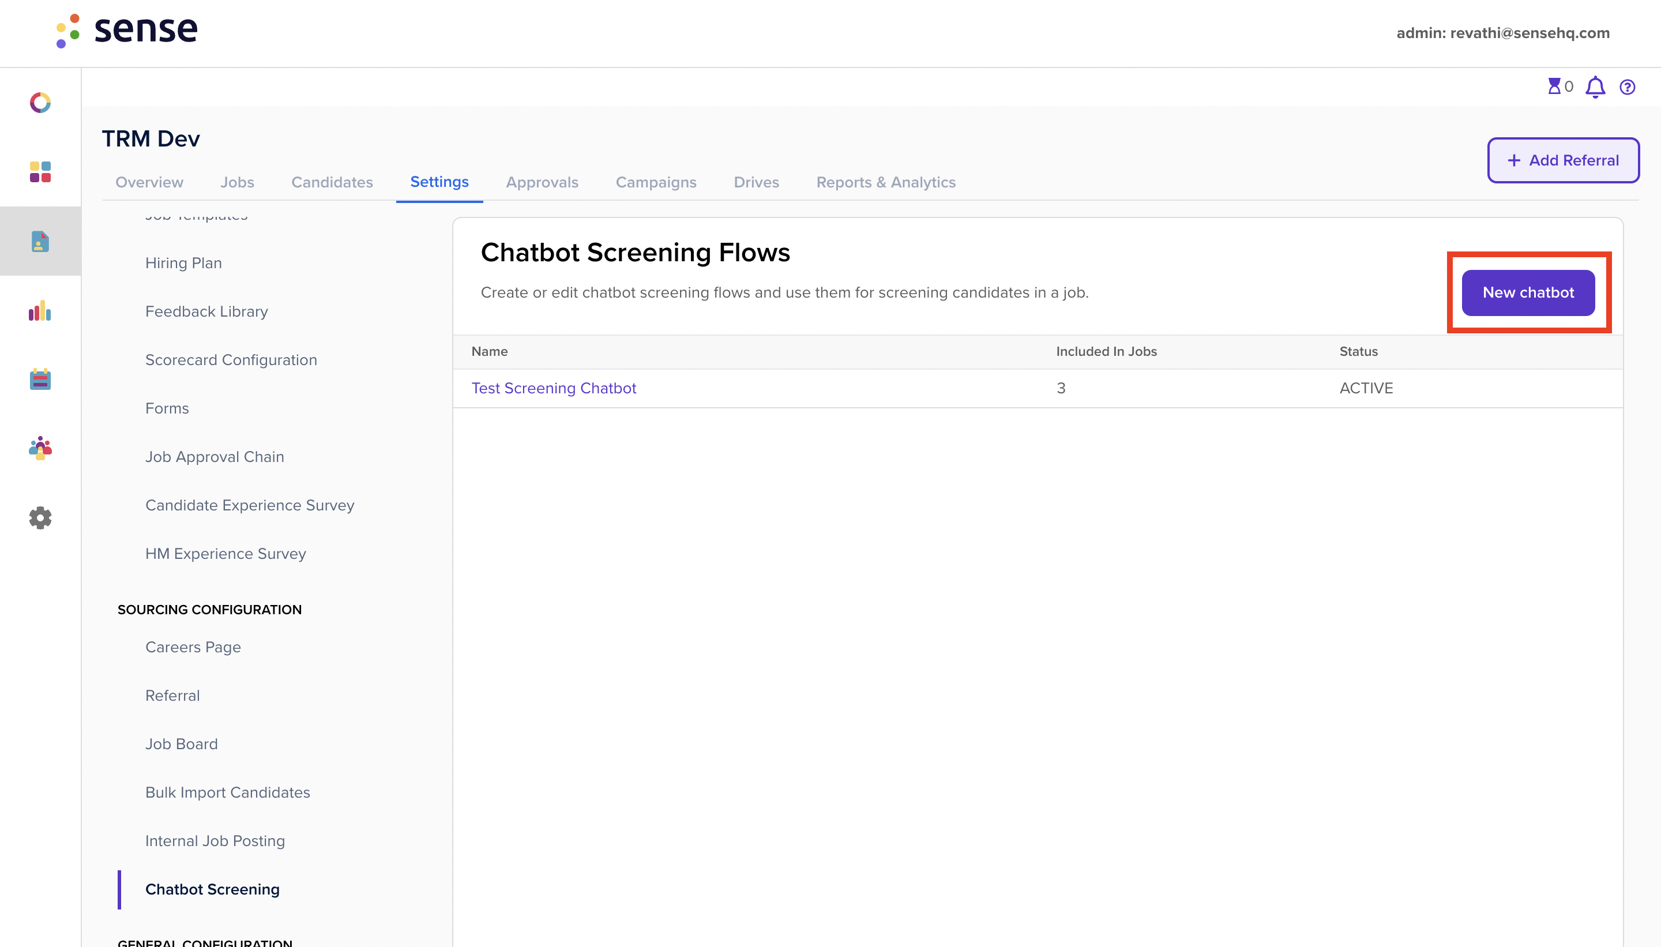Select the document-with-person sidebar icon
Viewport: 1661px width, 947px height.
click(x=40, y=241)
